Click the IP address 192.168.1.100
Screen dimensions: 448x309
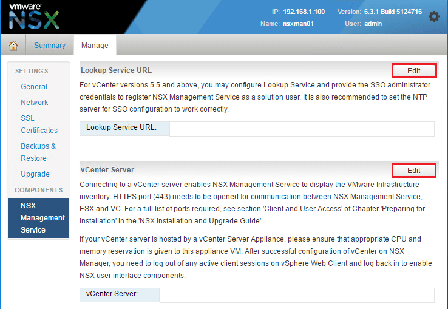click(x=304, y=12)
